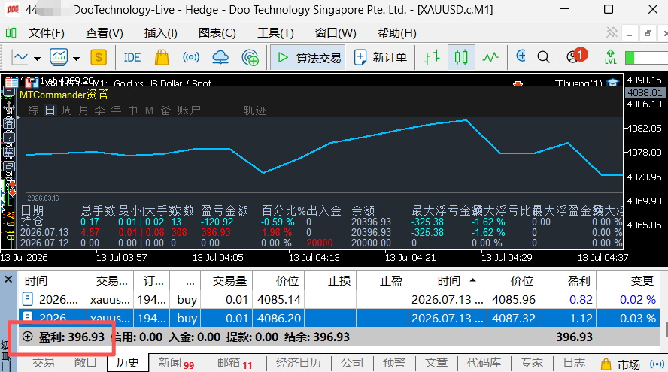Switch to the 经济日历 calendar tab
668x372 pixels.
point(298,363)
